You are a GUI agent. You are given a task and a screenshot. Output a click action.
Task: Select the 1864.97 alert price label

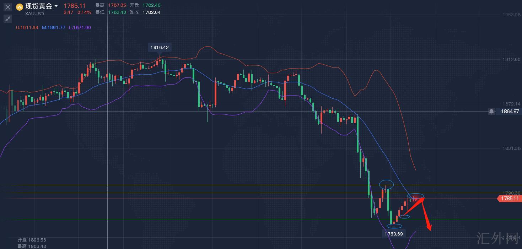(x=510, y=112)
